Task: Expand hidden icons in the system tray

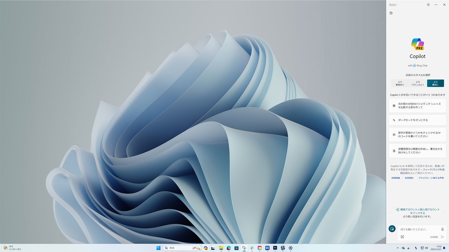Action: coord(398,248)
